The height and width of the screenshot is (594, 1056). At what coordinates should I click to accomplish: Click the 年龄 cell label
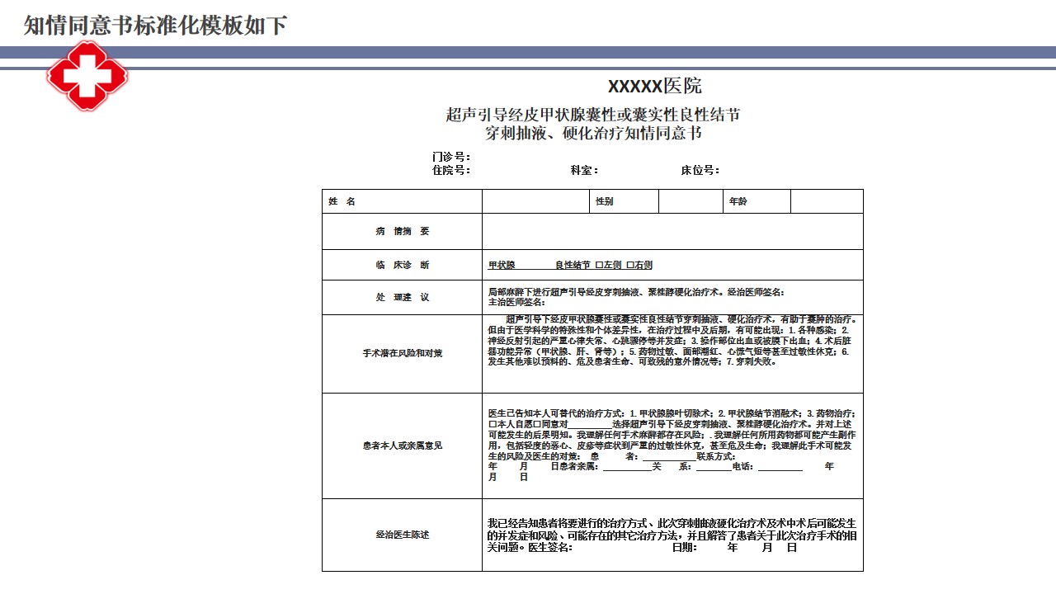tap(738, 202)
